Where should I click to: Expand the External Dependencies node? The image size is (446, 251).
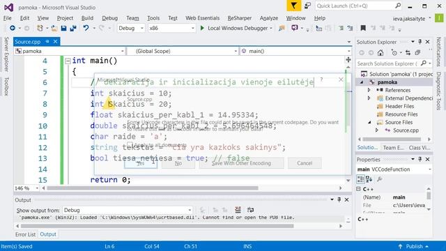[369, 98]
